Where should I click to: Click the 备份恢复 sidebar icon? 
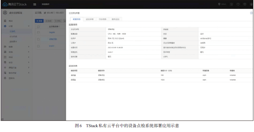click(5, 73)
